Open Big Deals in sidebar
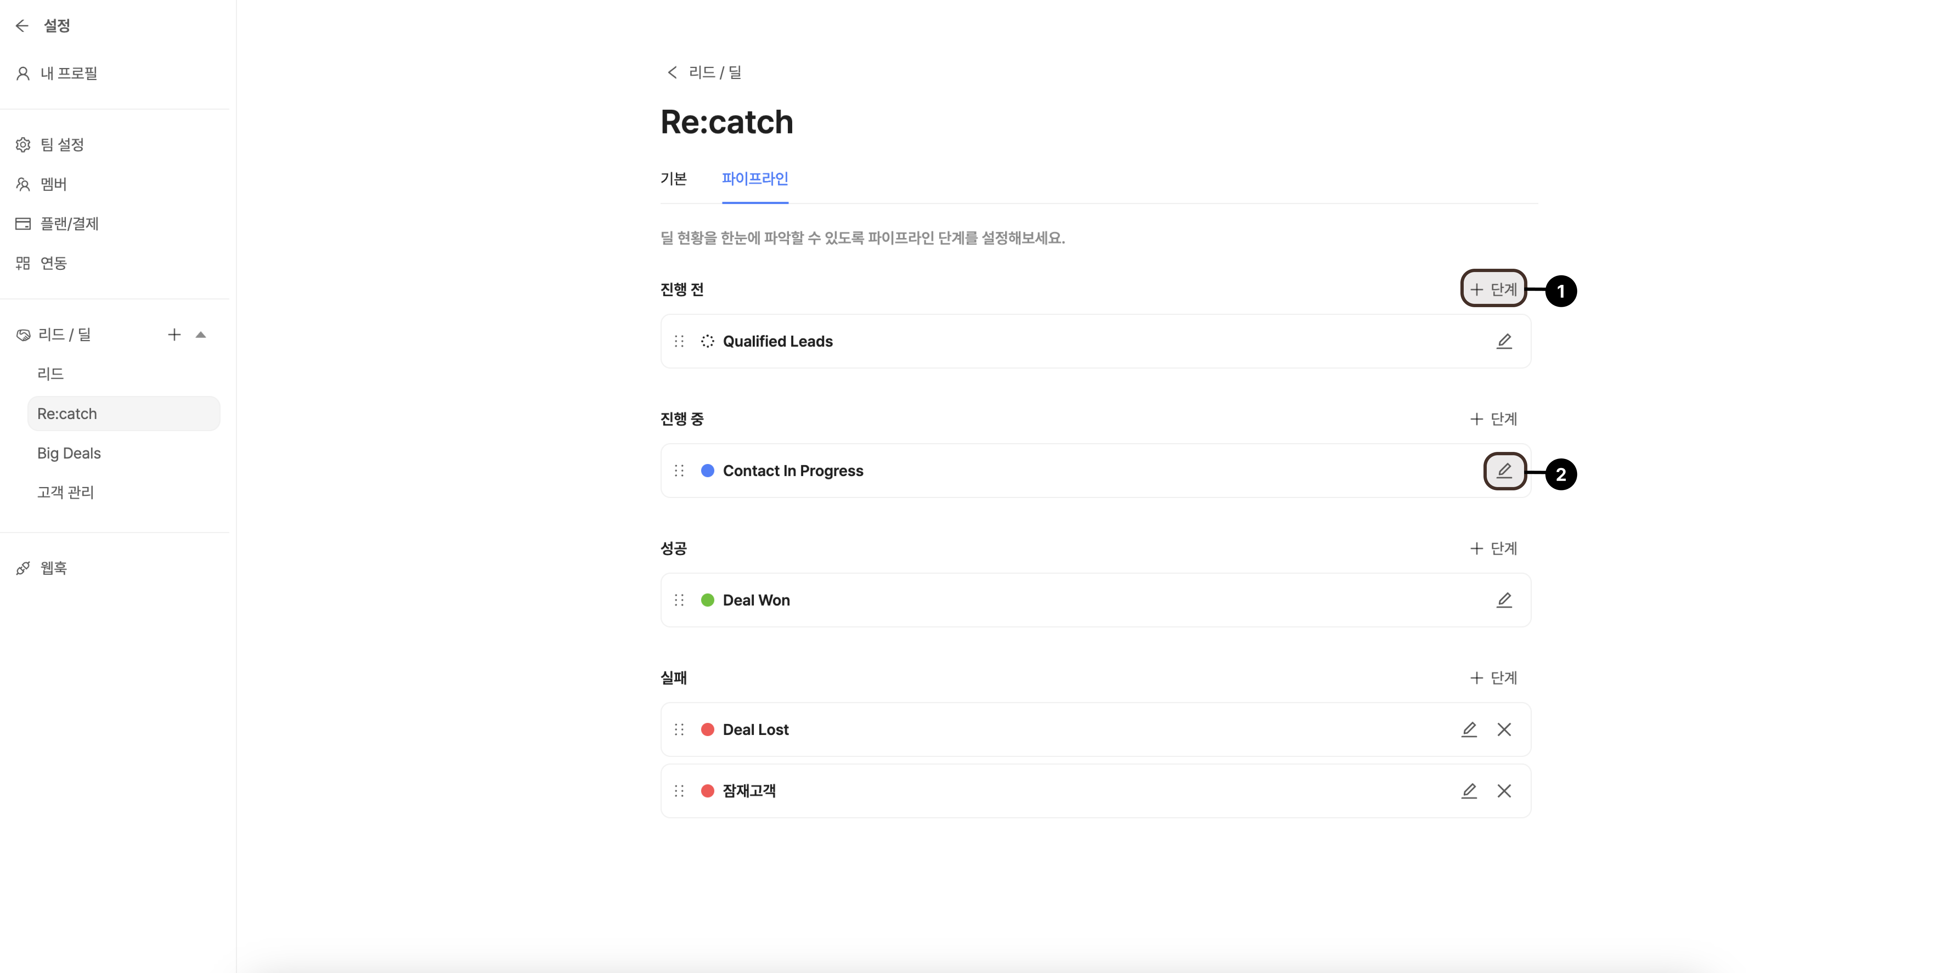The height and width of the screenshot is (973, 1952). pyautogui.click(x=69, y=453)
